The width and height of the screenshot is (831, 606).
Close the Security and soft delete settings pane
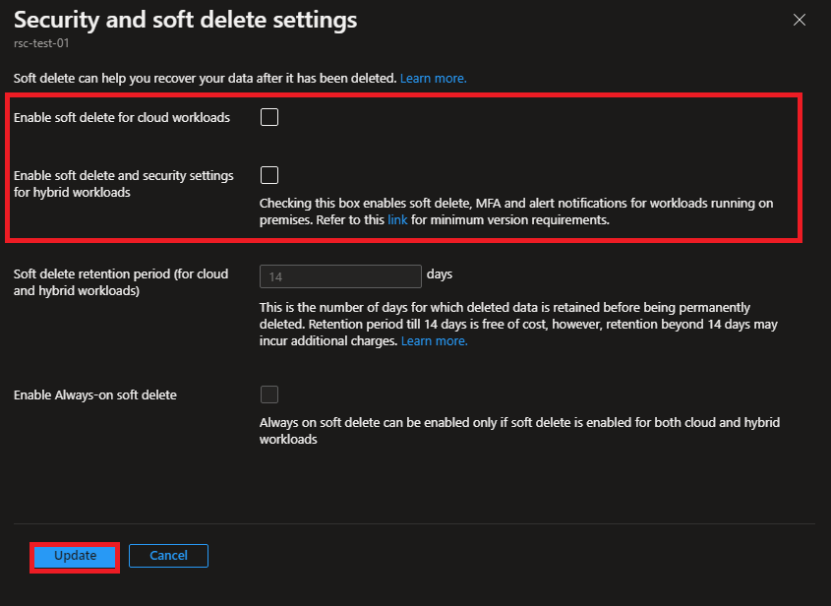click(800, 20)
